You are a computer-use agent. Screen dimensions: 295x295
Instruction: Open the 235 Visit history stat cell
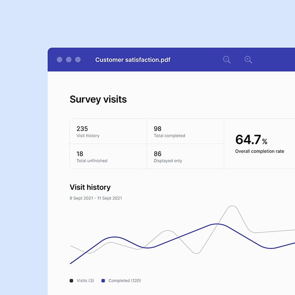click(108, 131)
